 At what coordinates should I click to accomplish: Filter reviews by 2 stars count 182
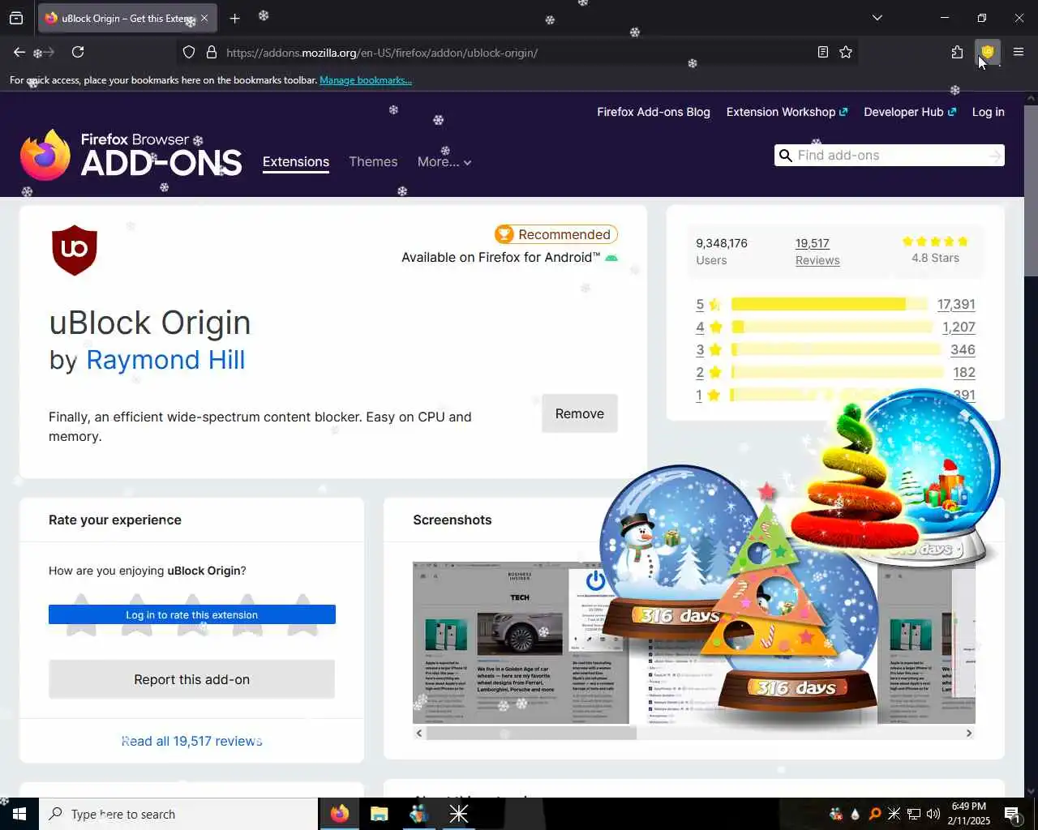click(964, 373)
